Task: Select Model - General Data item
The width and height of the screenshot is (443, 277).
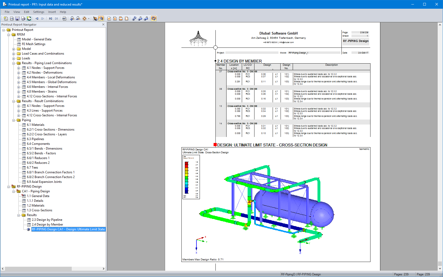Action: 36,39
